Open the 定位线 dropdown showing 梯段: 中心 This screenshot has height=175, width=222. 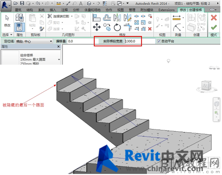(34, 41)
